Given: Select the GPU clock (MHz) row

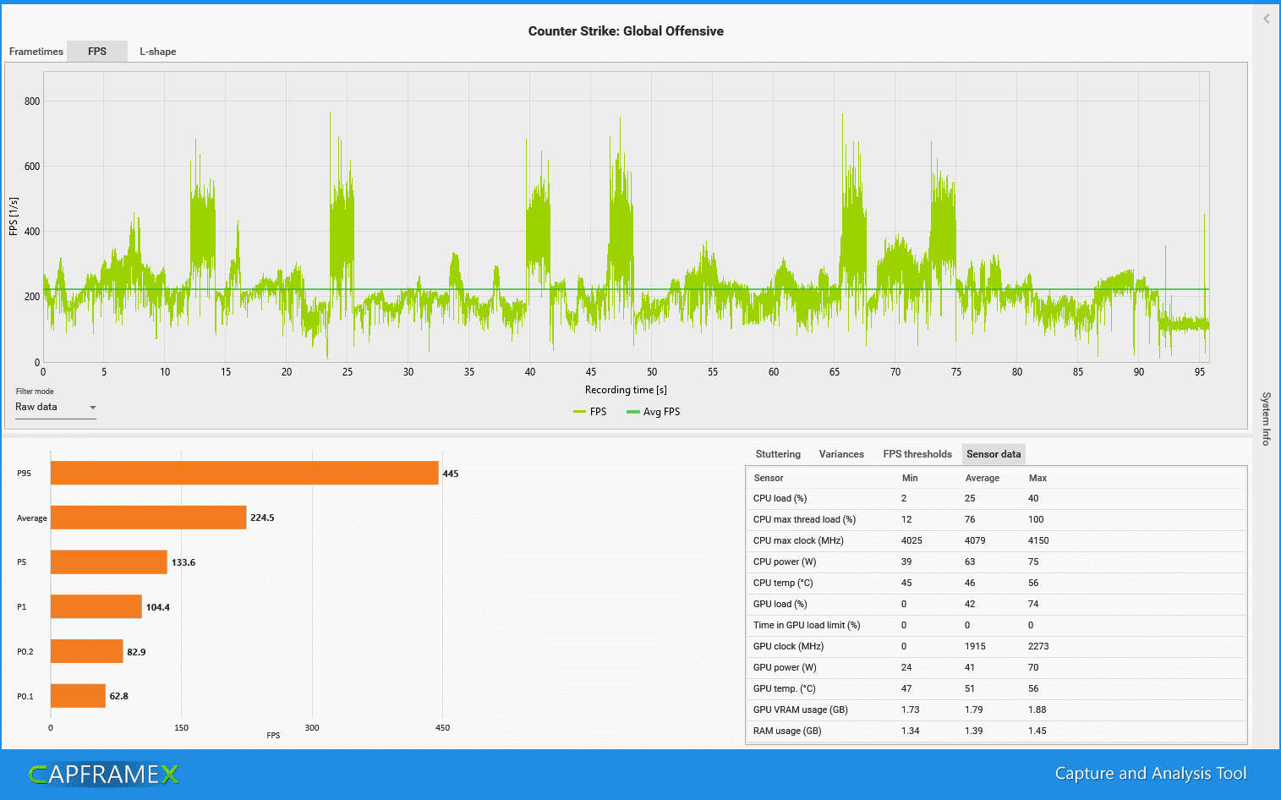Looking at the screenshot, I should coord(996,647).
